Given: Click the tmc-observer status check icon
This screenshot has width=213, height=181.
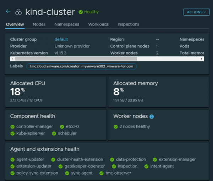Looking at the screenshot, I should 101,173.
